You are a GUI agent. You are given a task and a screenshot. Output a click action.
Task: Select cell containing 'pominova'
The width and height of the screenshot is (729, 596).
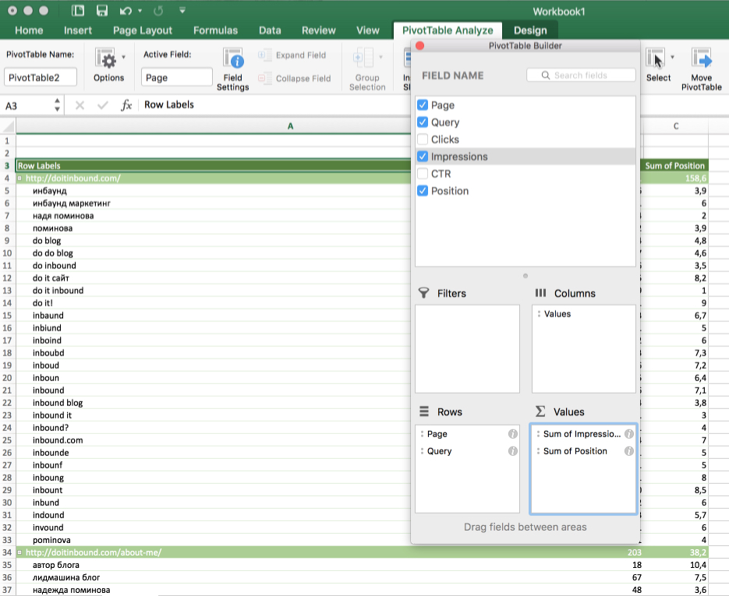[x=214, y=540]
